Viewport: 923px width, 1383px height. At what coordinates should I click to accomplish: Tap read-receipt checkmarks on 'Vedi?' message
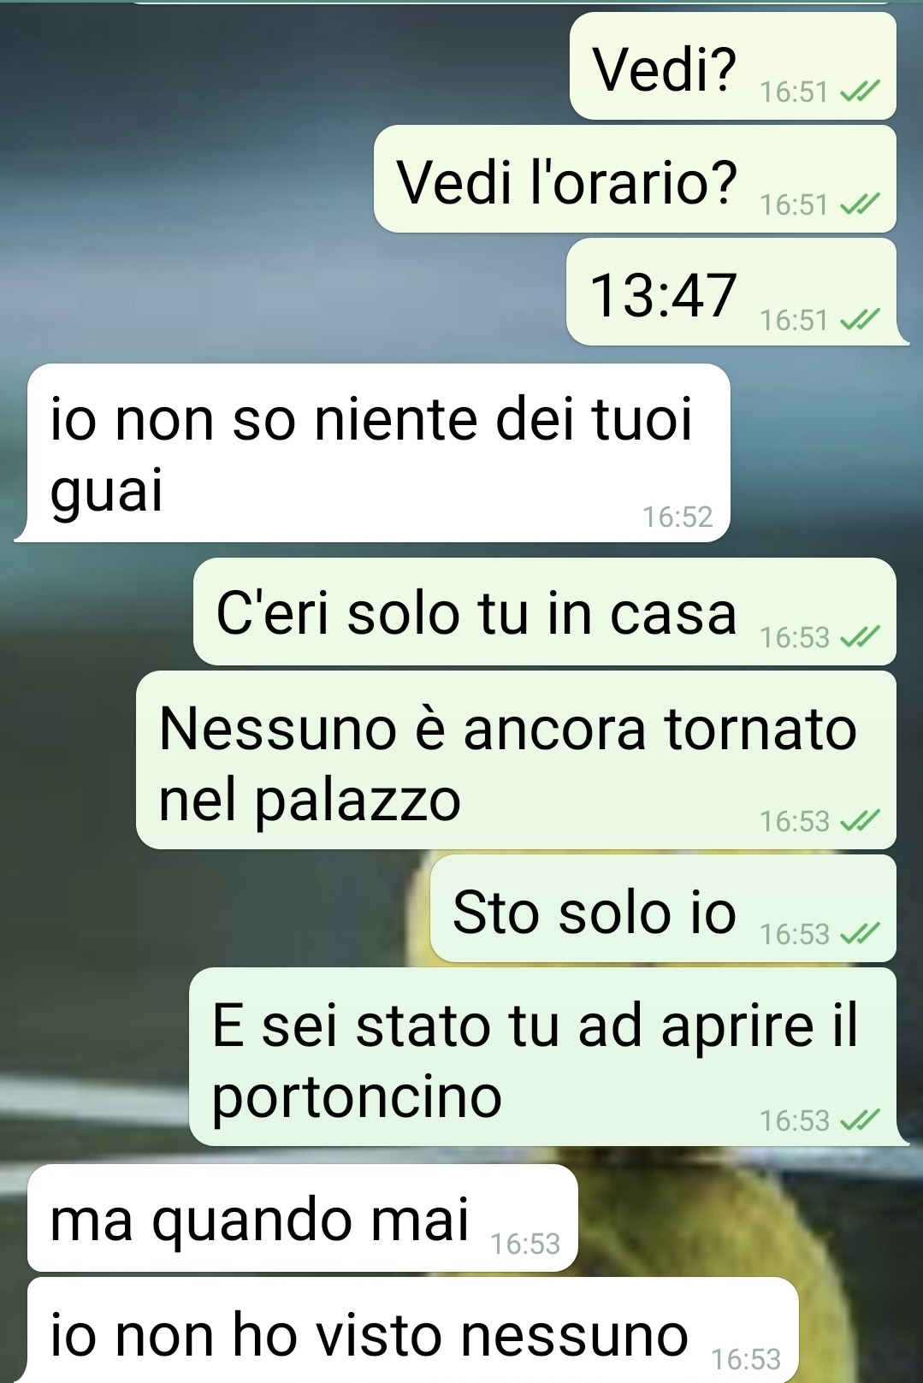[860, 91]
